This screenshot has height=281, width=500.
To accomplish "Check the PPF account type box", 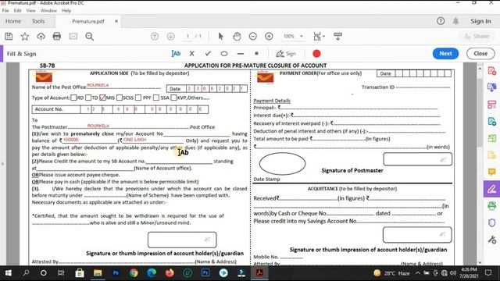I will [x=138, y=98].
